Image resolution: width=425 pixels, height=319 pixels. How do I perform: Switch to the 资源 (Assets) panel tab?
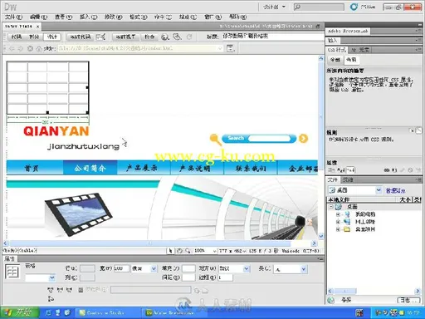click(348, 179)
